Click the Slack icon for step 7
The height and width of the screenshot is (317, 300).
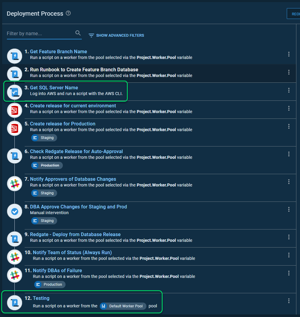(x=15, y=183)
